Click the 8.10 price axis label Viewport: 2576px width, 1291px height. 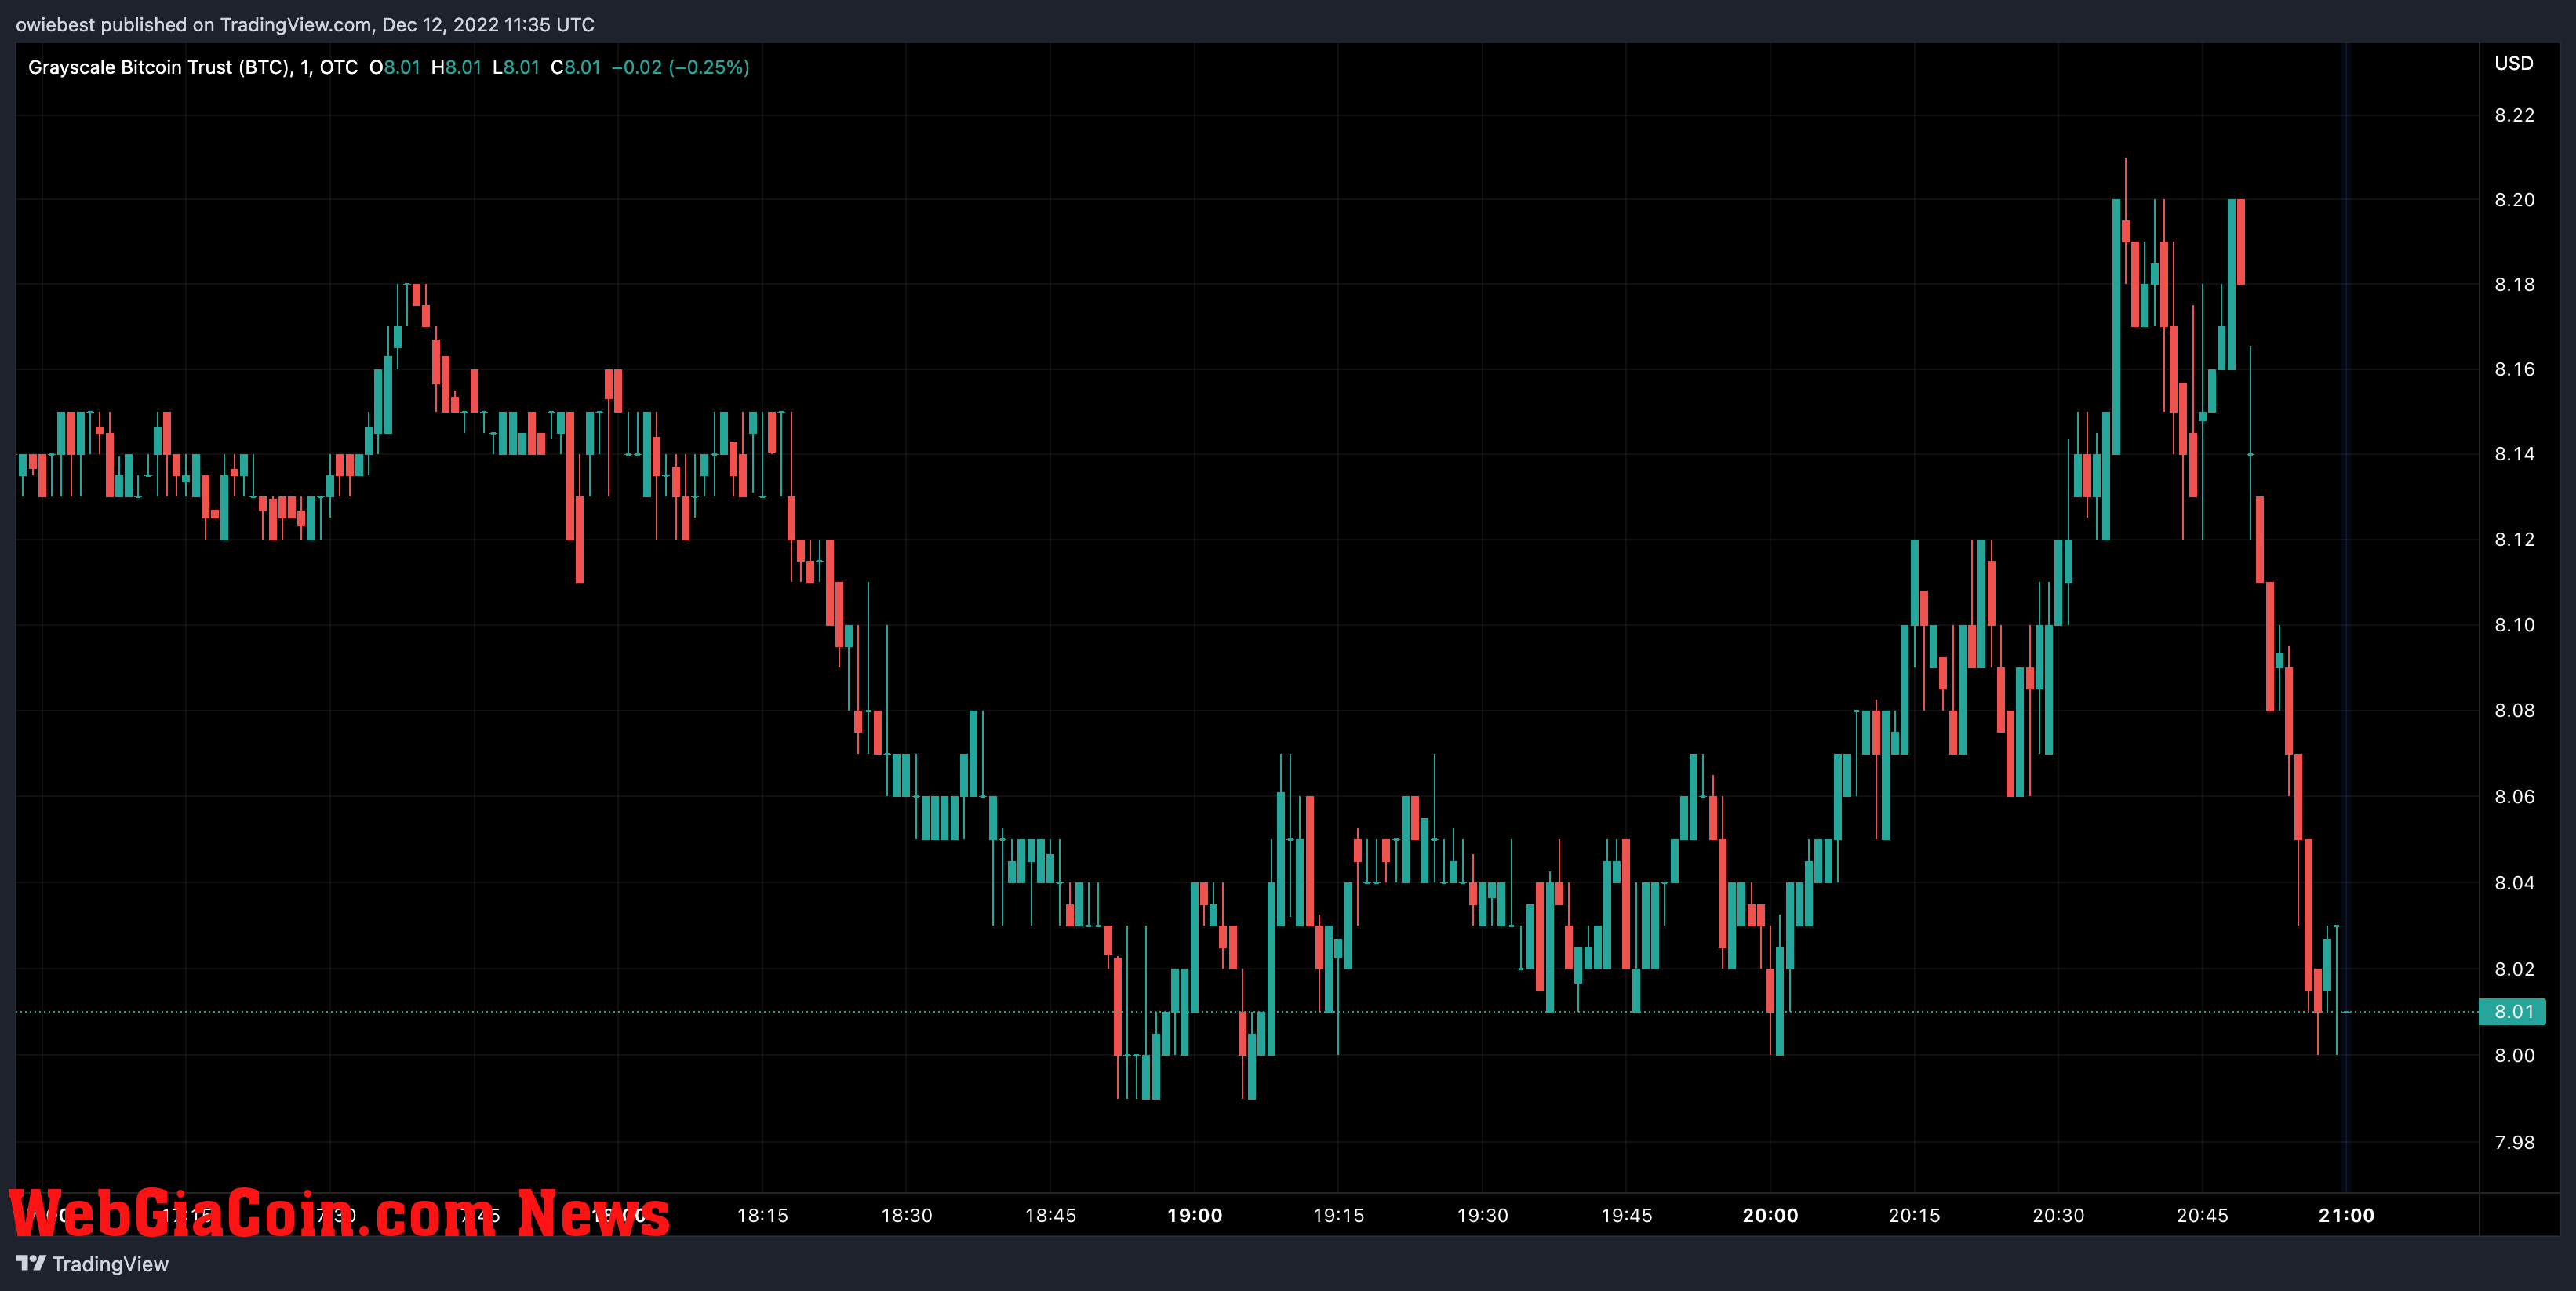(2514, 625)
